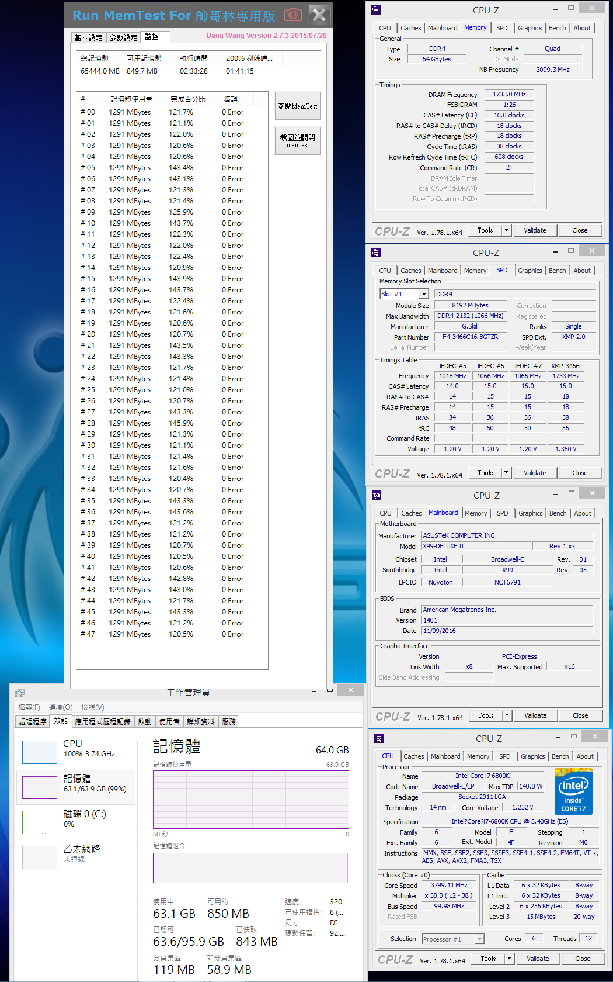Click Validate in the Mainboard CPU-Z window

click(535, 715)
